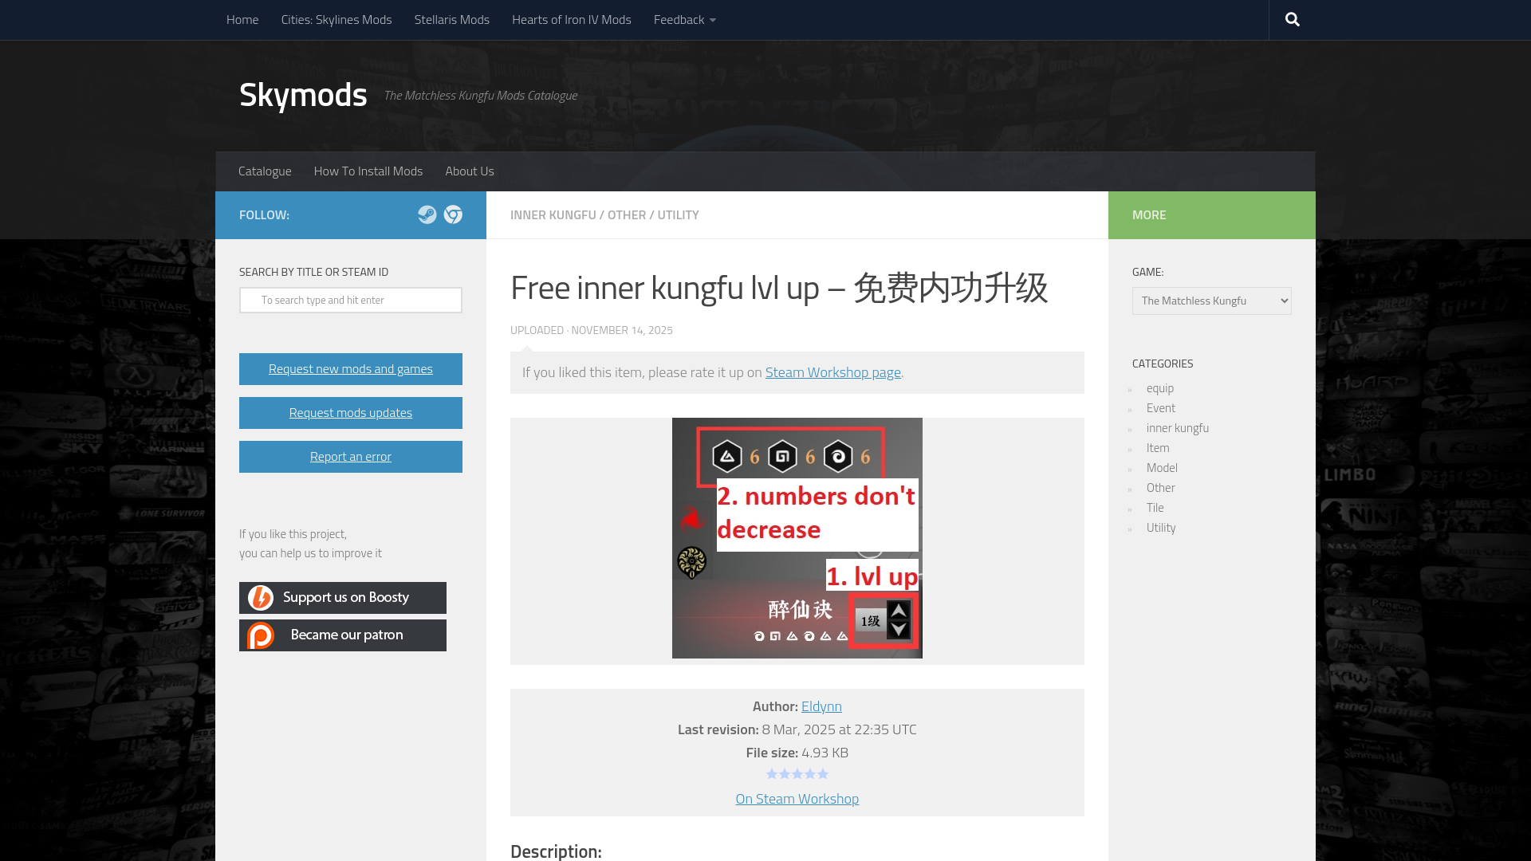Image resolution: width=1531 pixels, height=861 pixels.
Task: Follow via the Chrome icon
Action: point(453,214)
